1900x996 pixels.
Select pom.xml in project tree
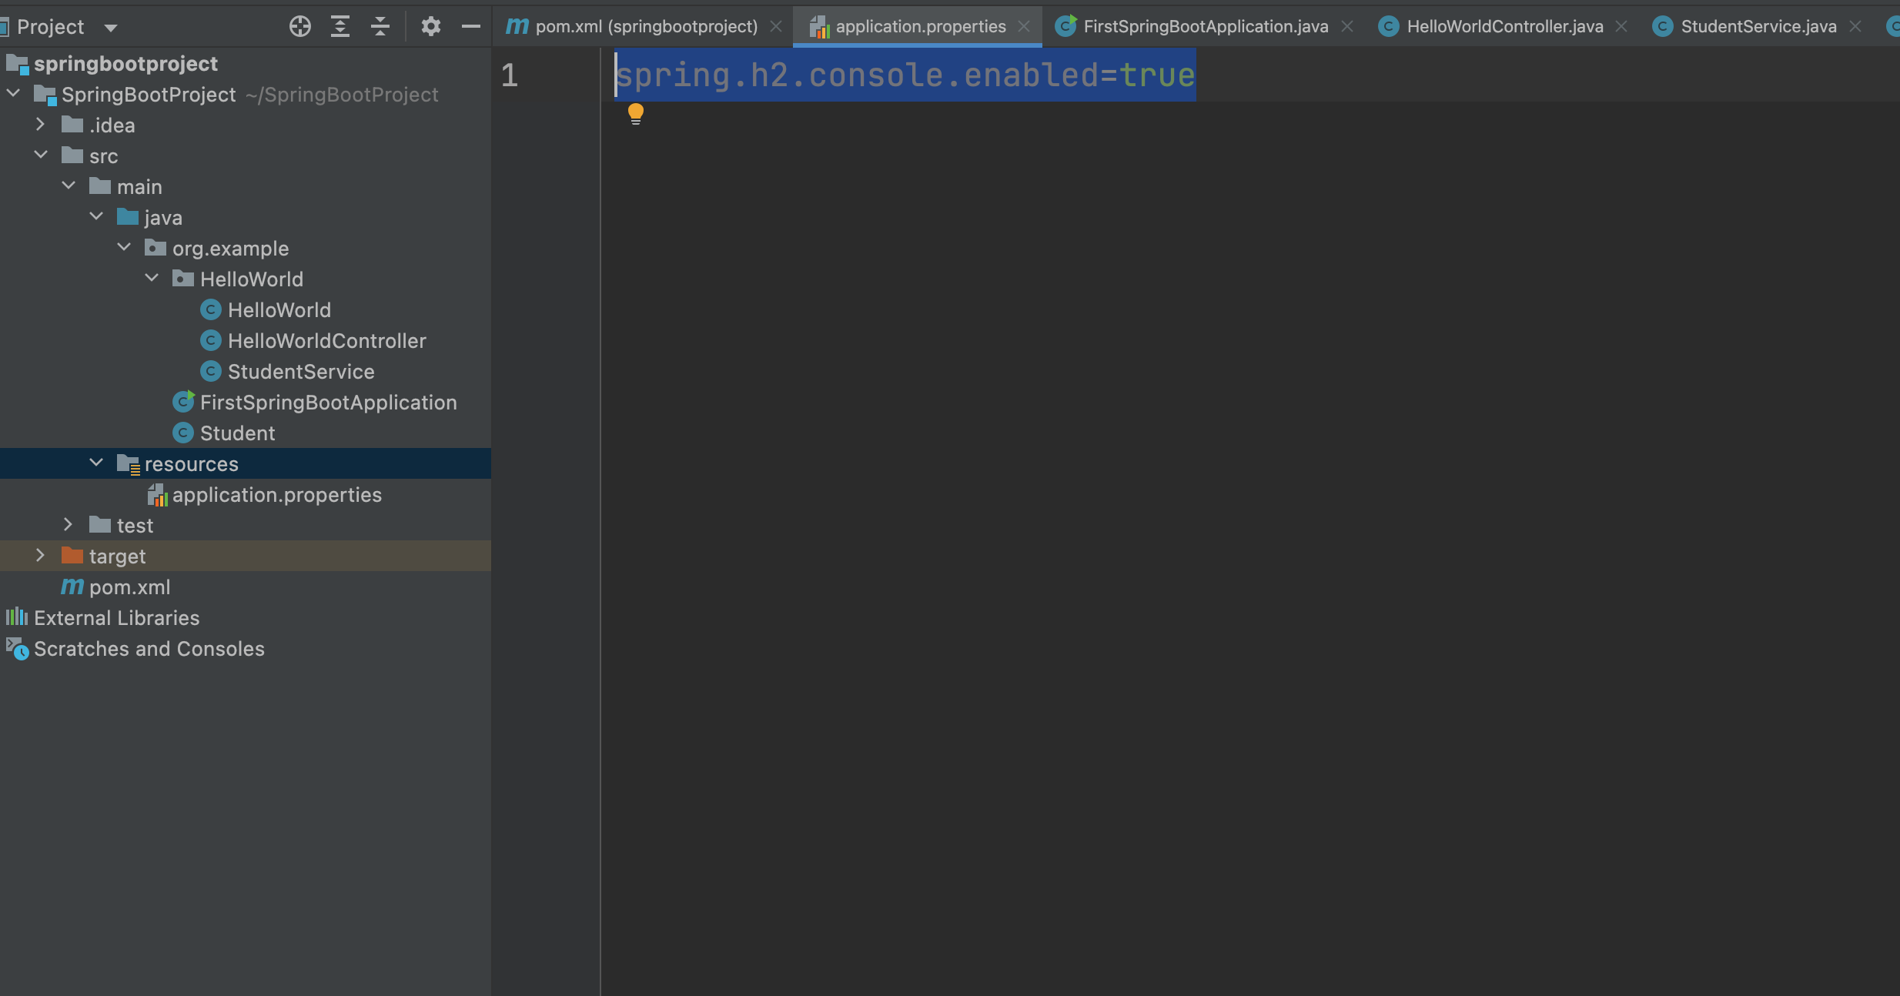tap(129, 587)
